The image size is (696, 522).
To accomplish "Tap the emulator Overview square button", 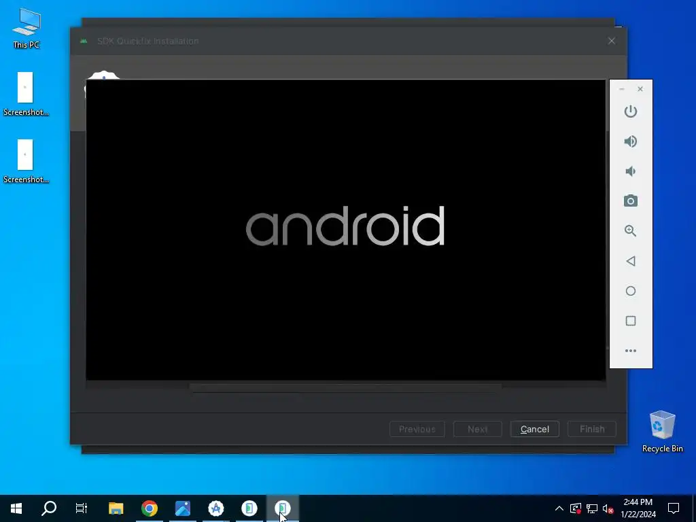I will [630, 321].
